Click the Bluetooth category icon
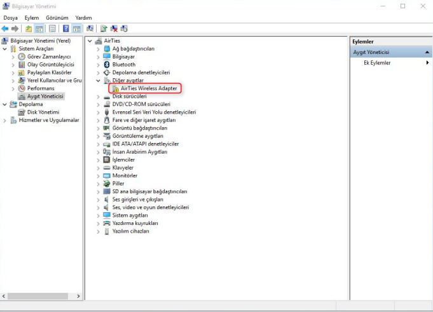Screen dimensions: 433x312 [107, 64]
